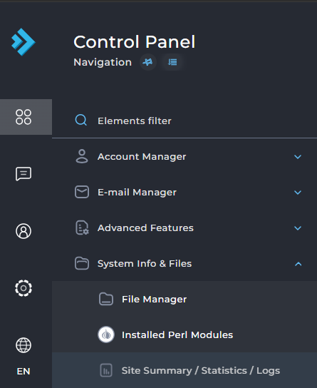Click the Installed Perl Modules onion icon
The width and height of the screenshot is (317, 388).
106,335
